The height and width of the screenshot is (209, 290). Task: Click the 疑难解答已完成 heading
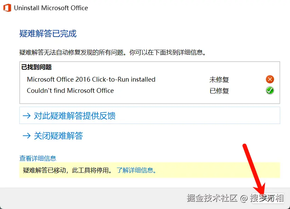point(48,34)
